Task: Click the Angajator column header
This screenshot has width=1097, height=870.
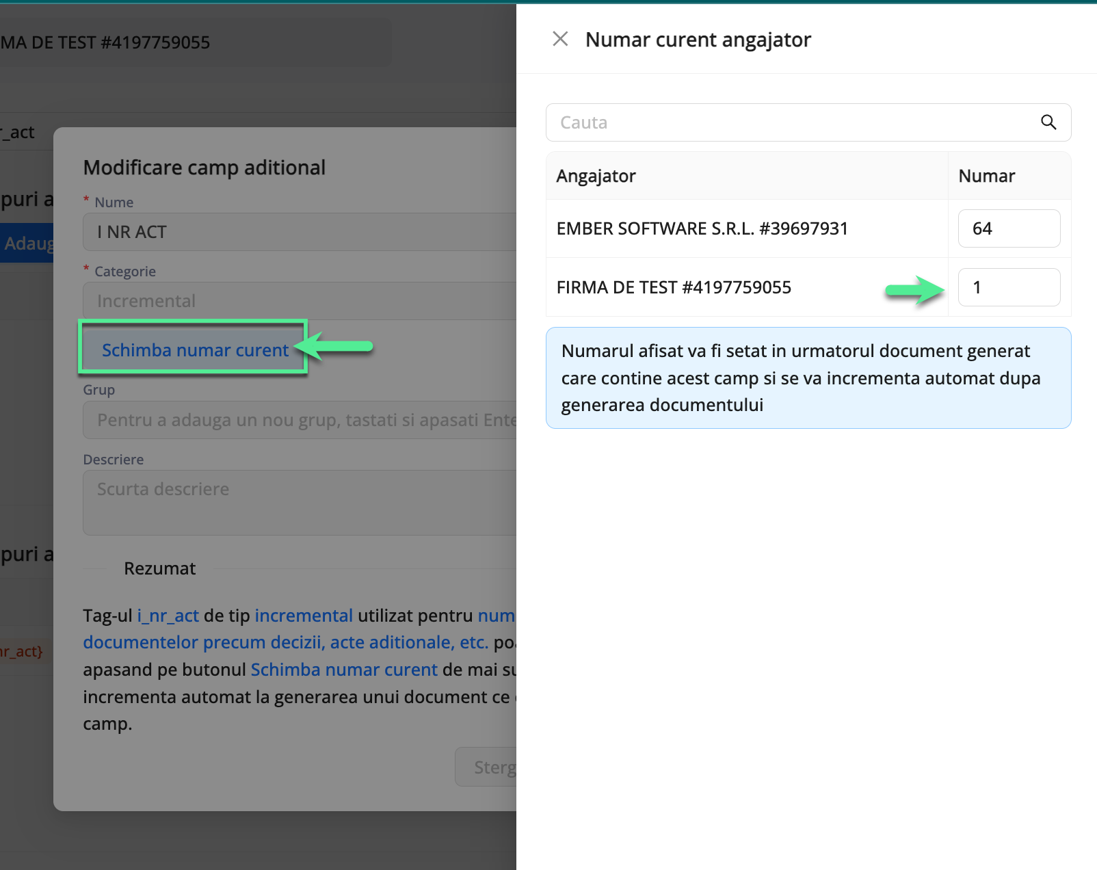Action: click(x=596, y=176)
